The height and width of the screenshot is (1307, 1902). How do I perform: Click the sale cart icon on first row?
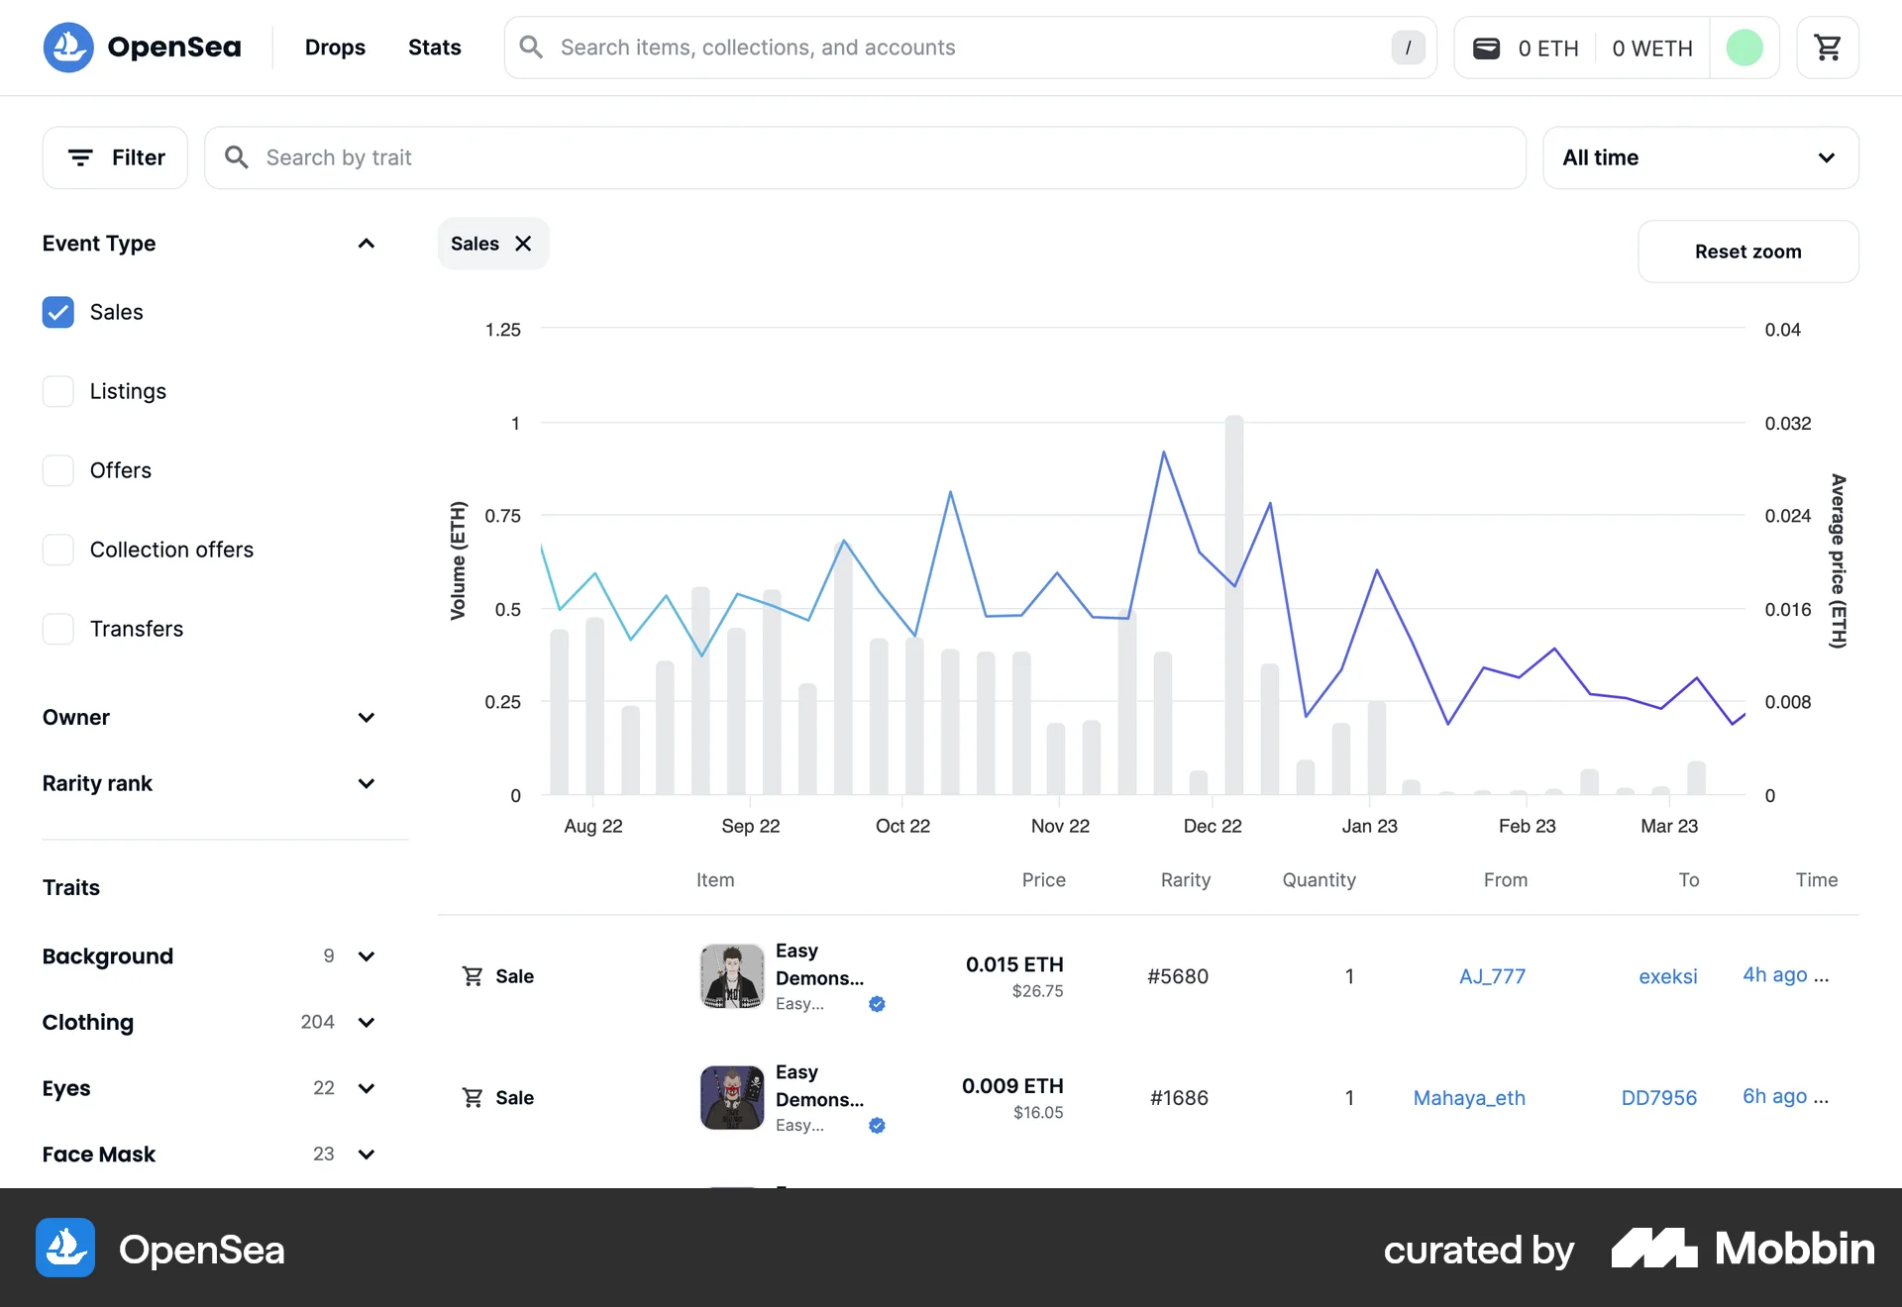[x=471, y=975]
